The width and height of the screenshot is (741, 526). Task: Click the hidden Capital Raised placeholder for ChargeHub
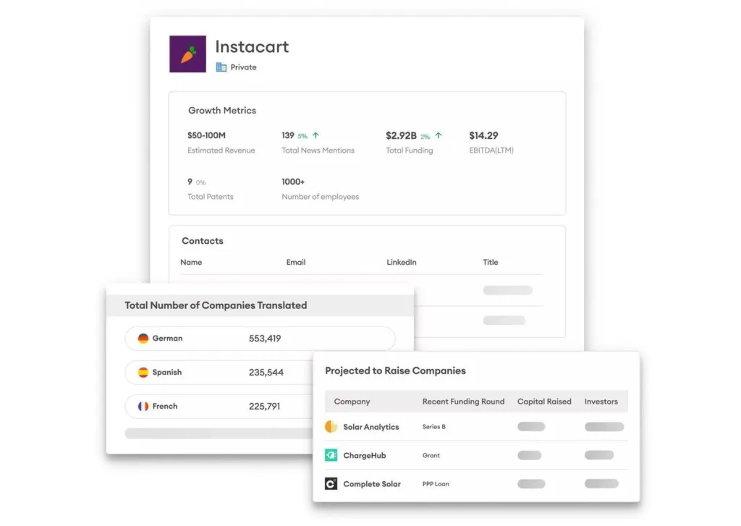coord(530,456)
